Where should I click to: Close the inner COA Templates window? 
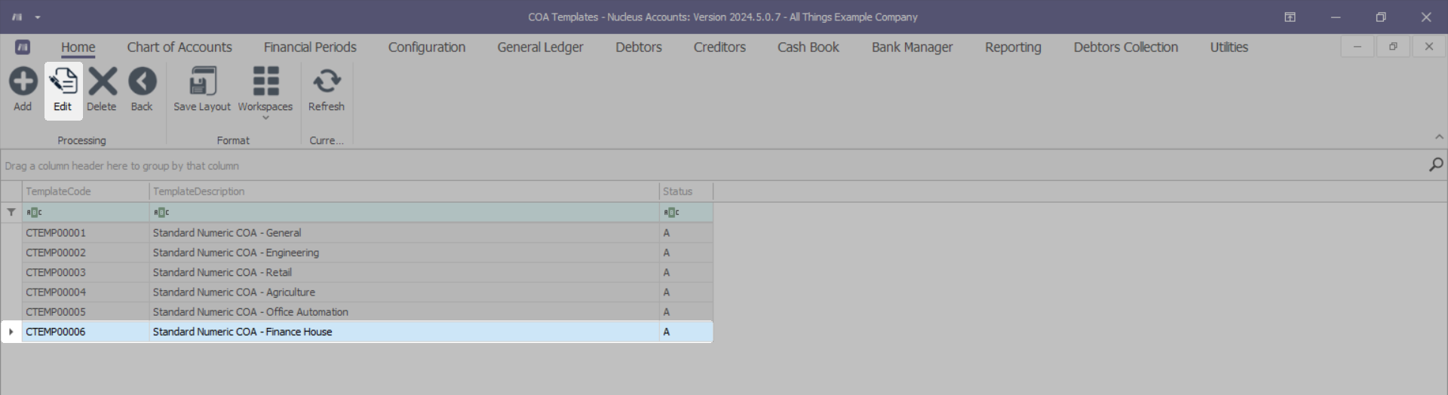pyautogui.click(x=1428, y=47)
